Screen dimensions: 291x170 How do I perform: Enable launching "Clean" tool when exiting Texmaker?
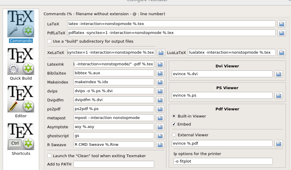click(49, 156)
